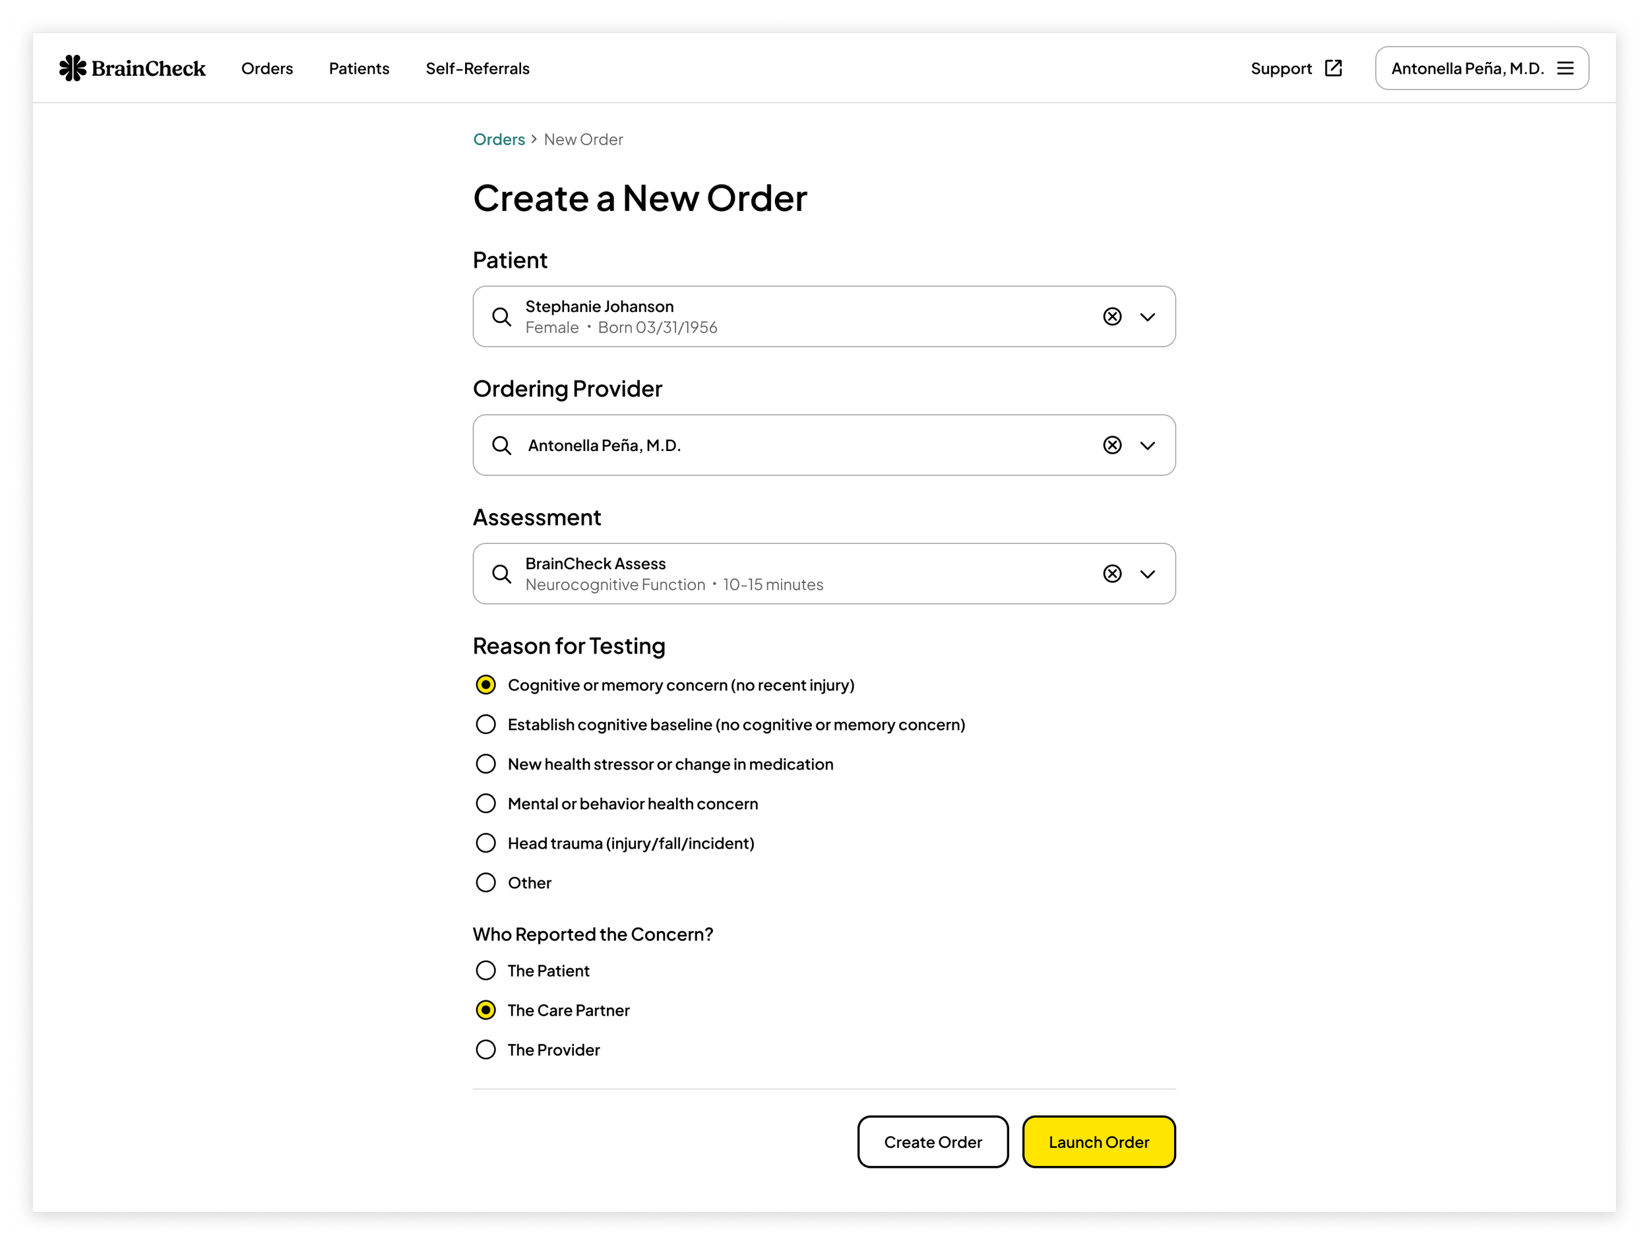Screen dimensions: 1649x1245
Task: Open the hamburger menu icon
Action: [1565, 68]
